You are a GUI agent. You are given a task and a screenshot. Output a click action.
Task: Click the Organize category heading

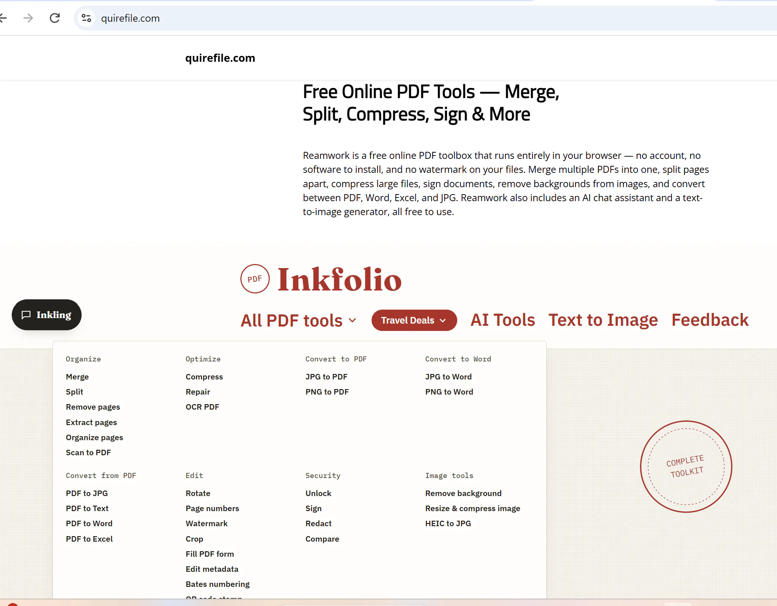click(83, 359)
